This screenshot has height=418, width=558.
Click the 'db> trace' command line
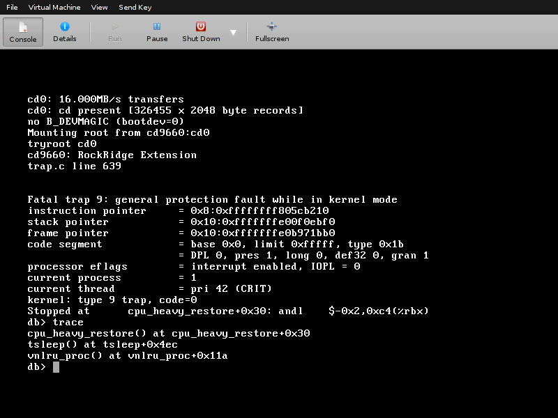[55, 323]
